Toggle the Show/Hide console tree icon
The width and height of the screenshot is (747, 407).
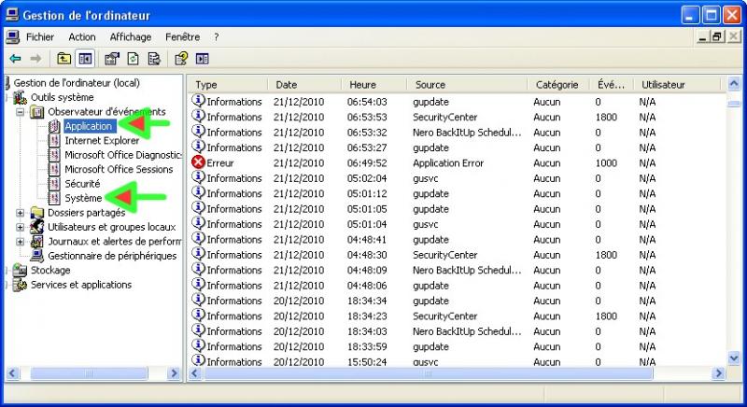click(85, 59)
